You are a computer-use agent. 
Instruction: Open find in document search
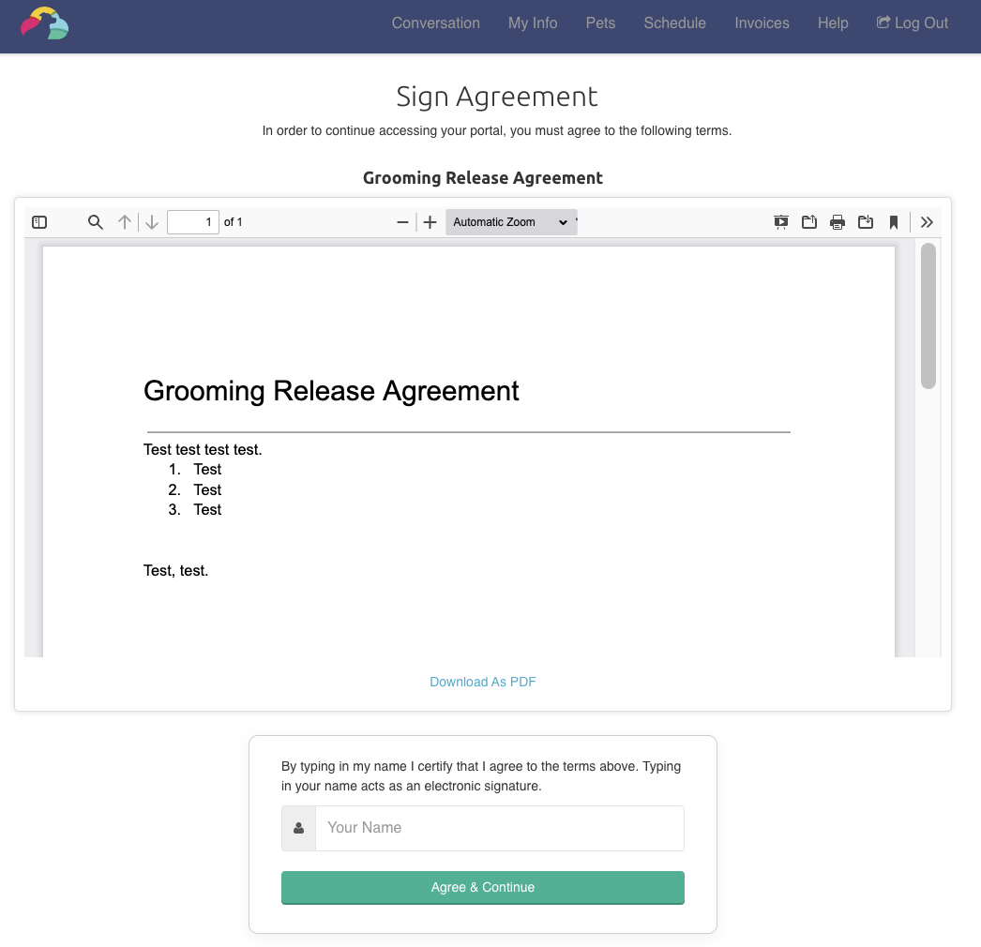(x=95, y=222)
